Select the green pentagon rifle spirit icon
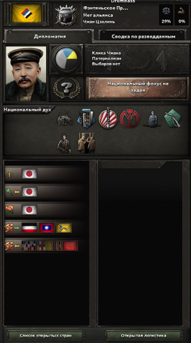 [x=173, y=119]
